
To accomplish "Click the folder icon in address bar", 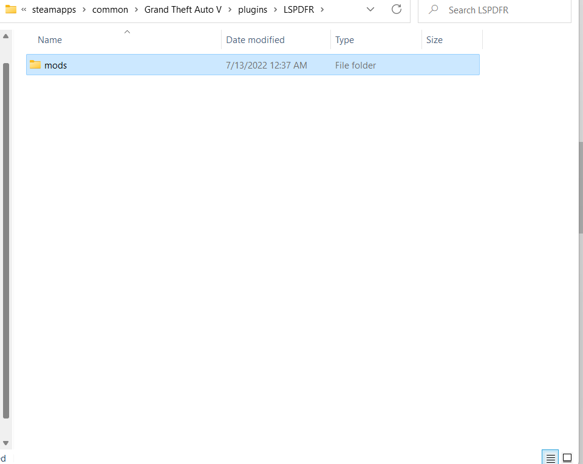I will click(11, 9).
